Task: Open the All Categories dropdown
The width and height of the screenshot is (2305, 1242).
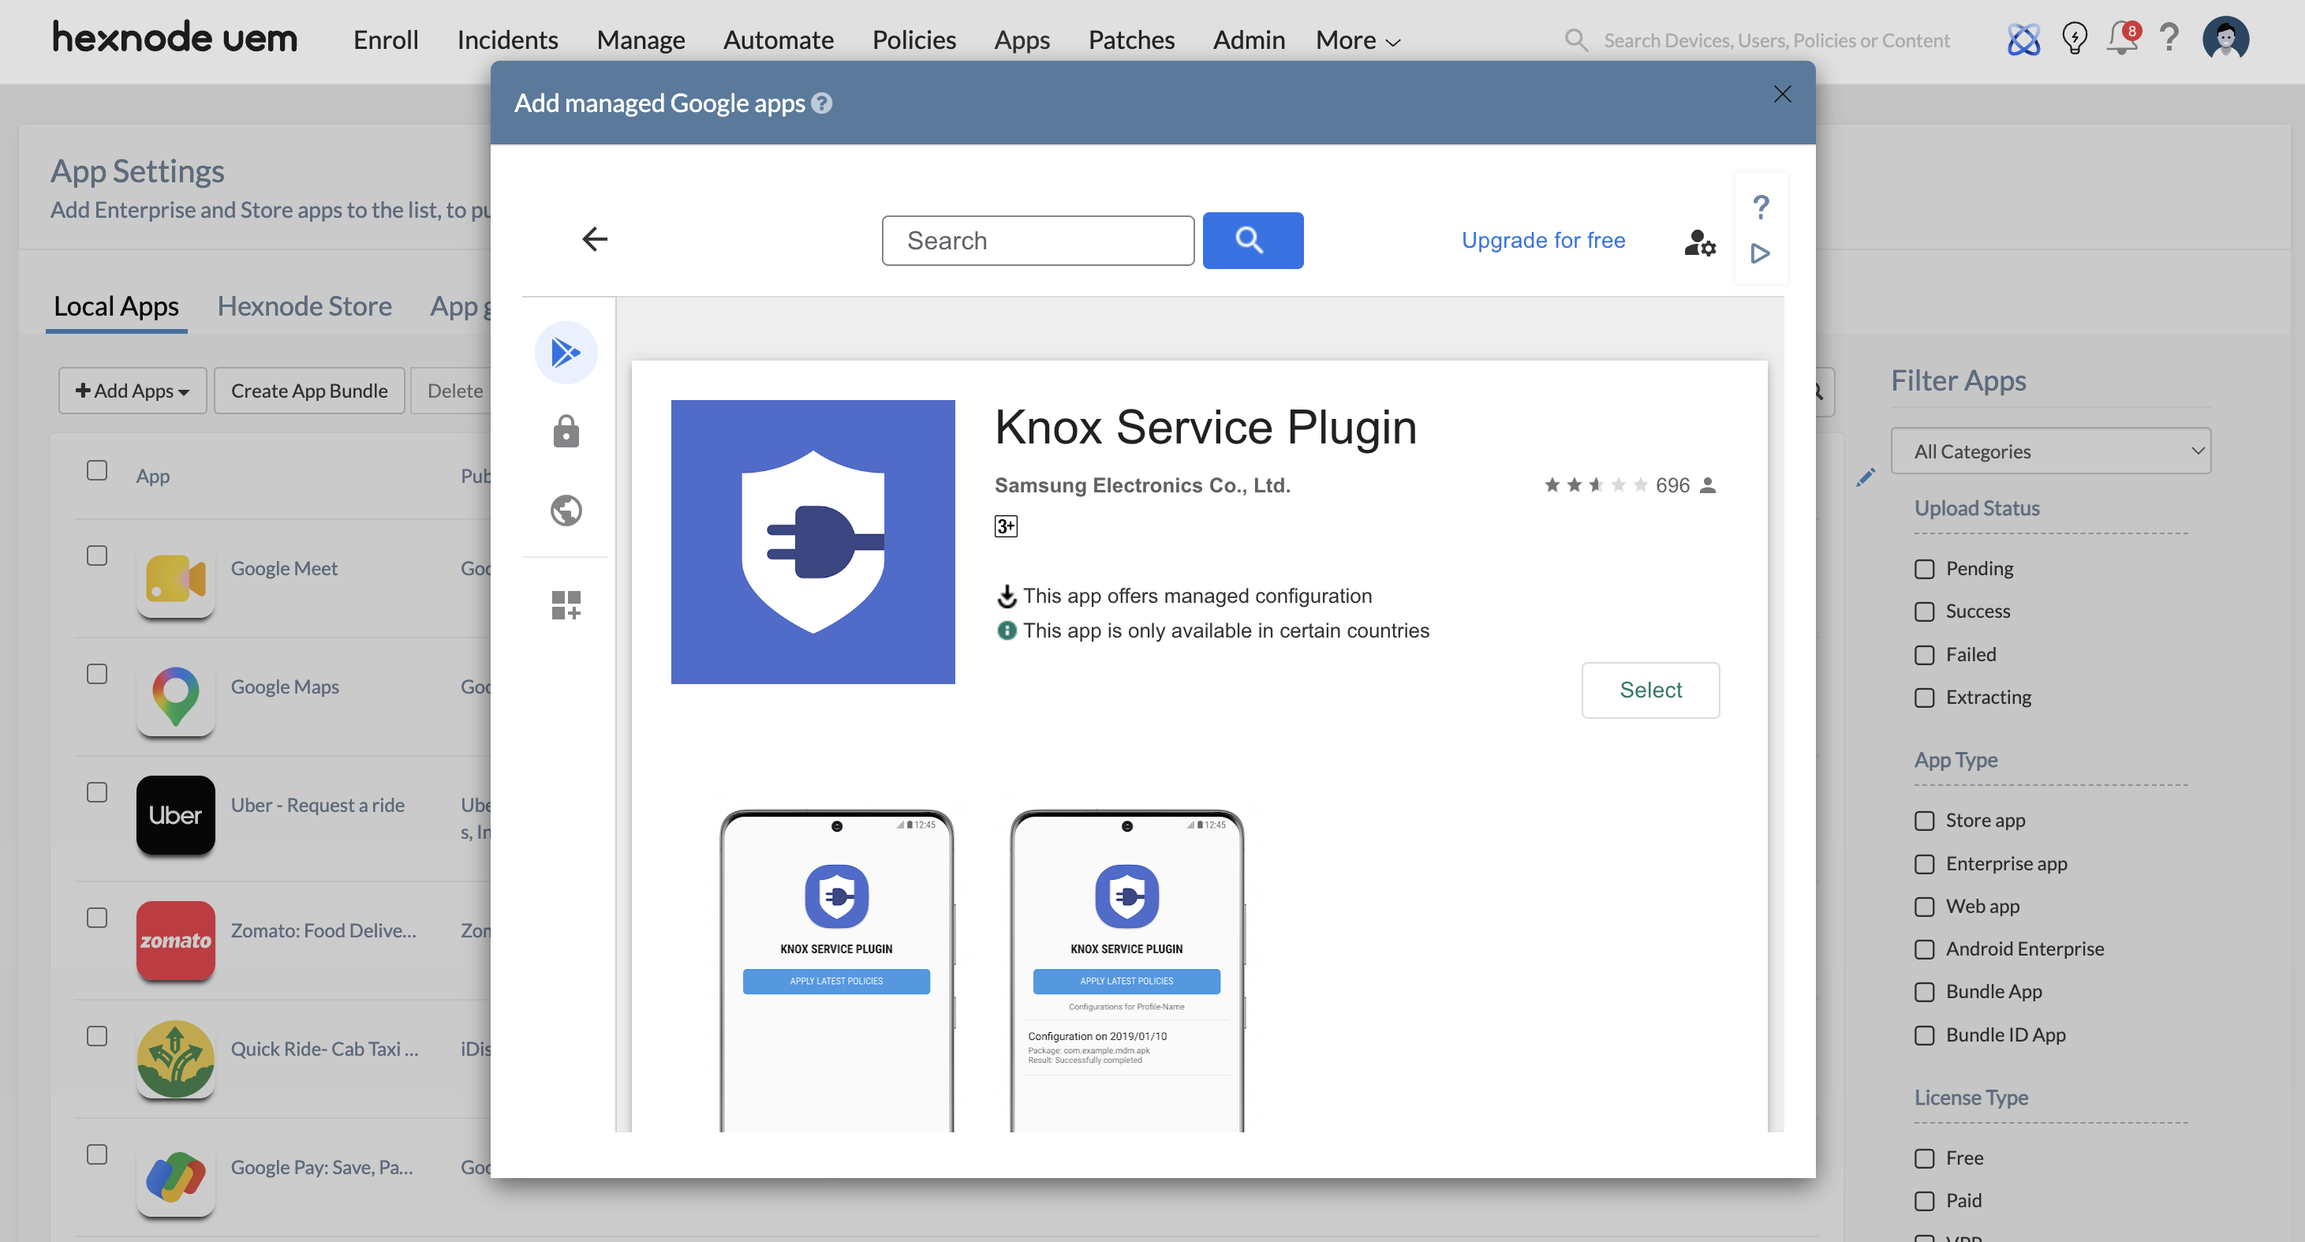Action: coord(2050,451)
